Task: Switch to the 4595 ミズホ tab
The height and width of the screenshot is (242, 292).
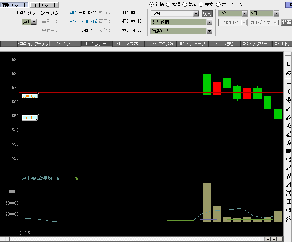Action: [x=129, y=44]
